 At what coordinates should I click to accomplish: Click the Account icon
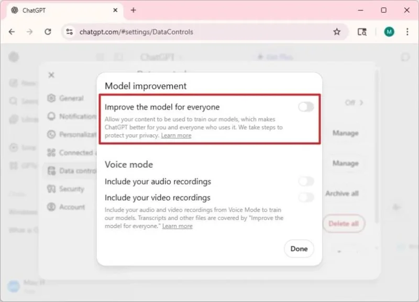(x=51, y=207)
